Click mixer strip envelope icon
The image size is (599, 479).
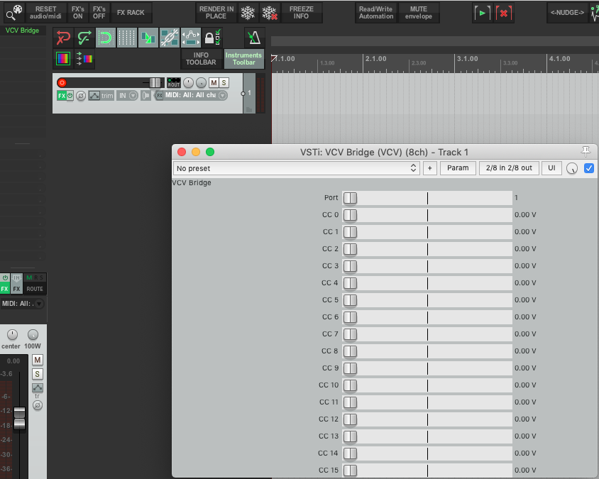(38, 387)
